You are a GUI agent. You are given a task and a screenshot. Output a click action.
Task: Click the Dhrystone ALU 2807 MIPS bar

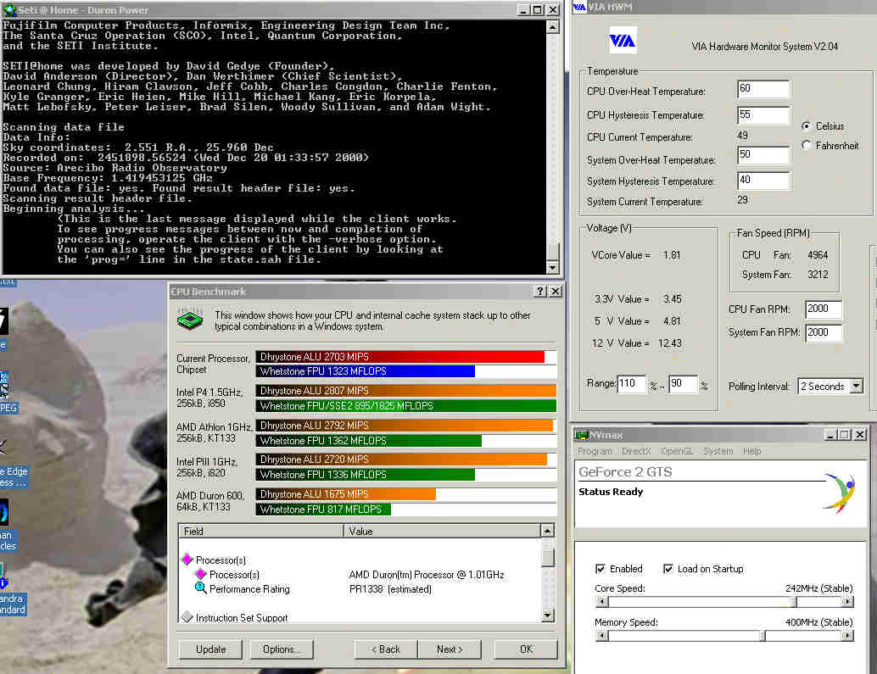pyautogui.click(x=406, y=391)
